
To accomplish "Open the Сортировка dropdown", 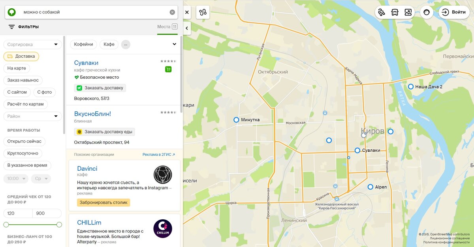I will 32,44.
